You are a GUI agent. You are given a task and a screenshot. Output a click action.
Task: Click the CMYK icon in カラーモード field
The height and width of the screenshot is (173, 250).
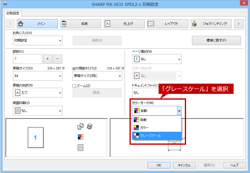point(137,111)
